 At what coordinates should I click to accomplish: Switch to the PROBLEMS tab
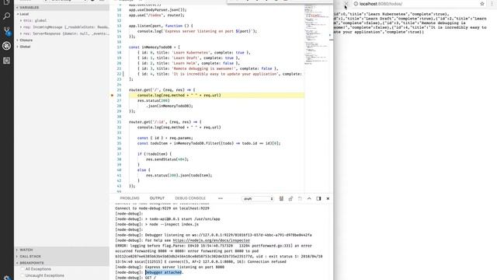pyautogui.click(x=130, y=198)
